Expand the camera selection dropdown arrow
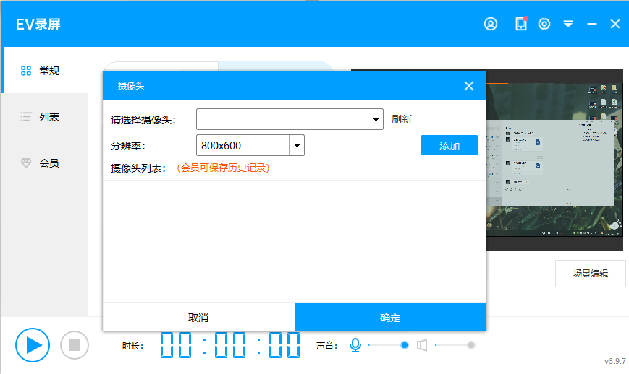 pyautogui.click(x=376, y=119)
